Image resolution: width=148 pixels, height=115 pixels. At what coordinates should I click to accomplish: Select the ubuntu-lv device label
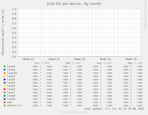coord(14,106)
